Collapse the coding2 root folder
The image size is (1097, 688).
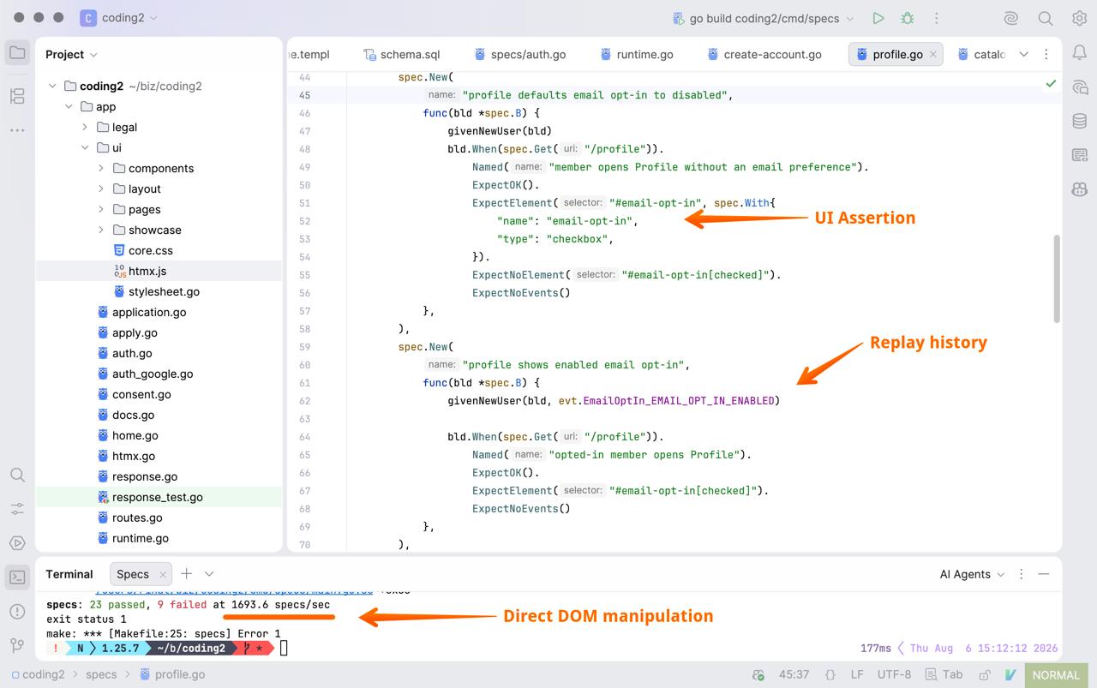point(52,86)
